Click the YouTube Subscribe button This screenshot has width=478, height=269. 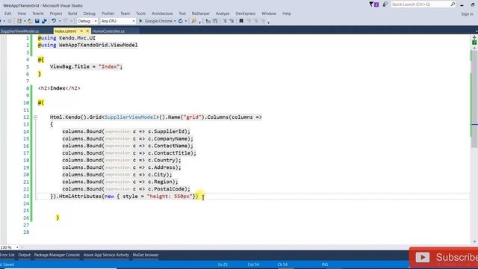pos(444,257)
